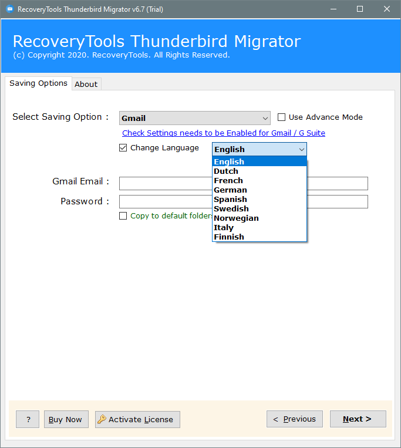Image resolution: width=401 pixels, height=448 pixels.
Task: Click the Activate License button
Action: point(137,419)
